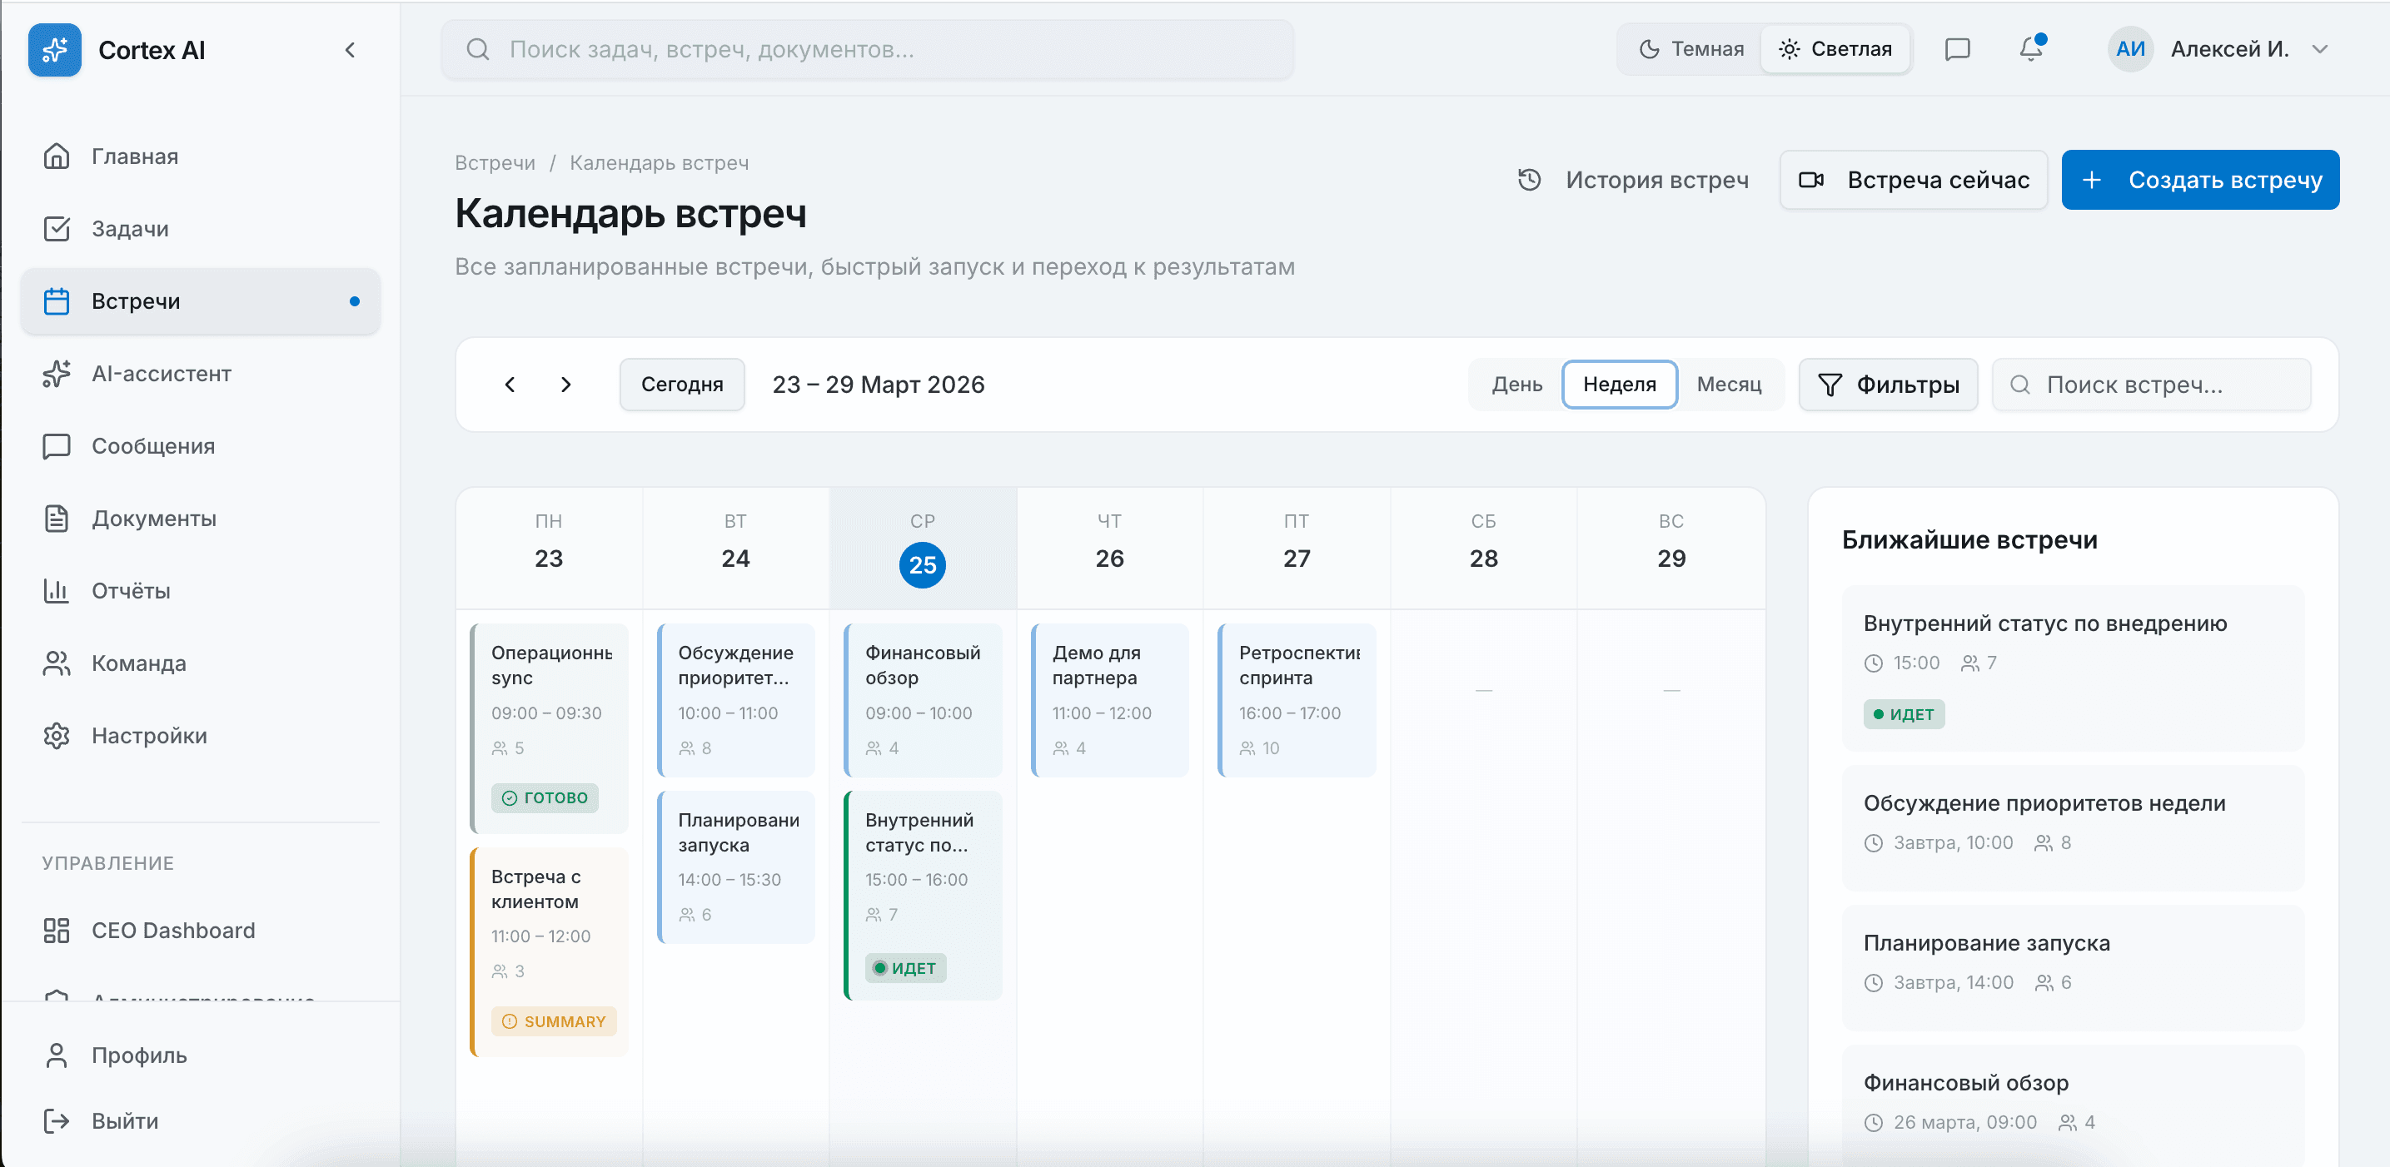Viewport: 2390px width, 1167px height.
Task: Click the Cortex AI logo icon
Action: (x=55, y=50)
